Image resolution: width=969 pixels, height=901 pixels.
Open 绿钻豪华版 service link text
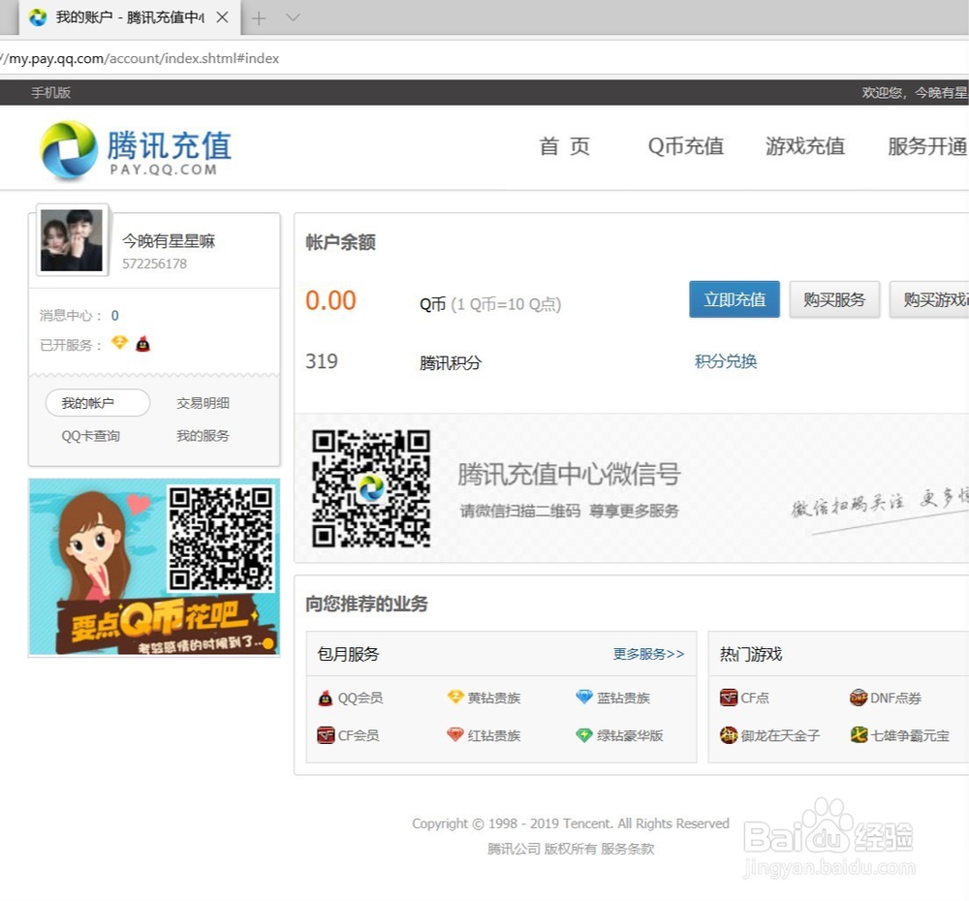[630, 736]
